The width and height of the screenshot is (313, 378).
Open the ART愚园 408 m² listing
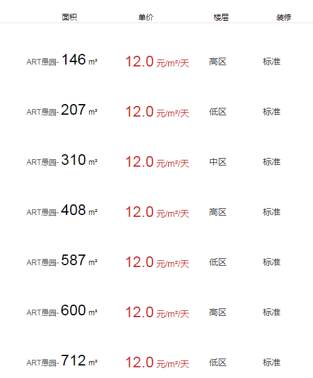pos(61,210)
